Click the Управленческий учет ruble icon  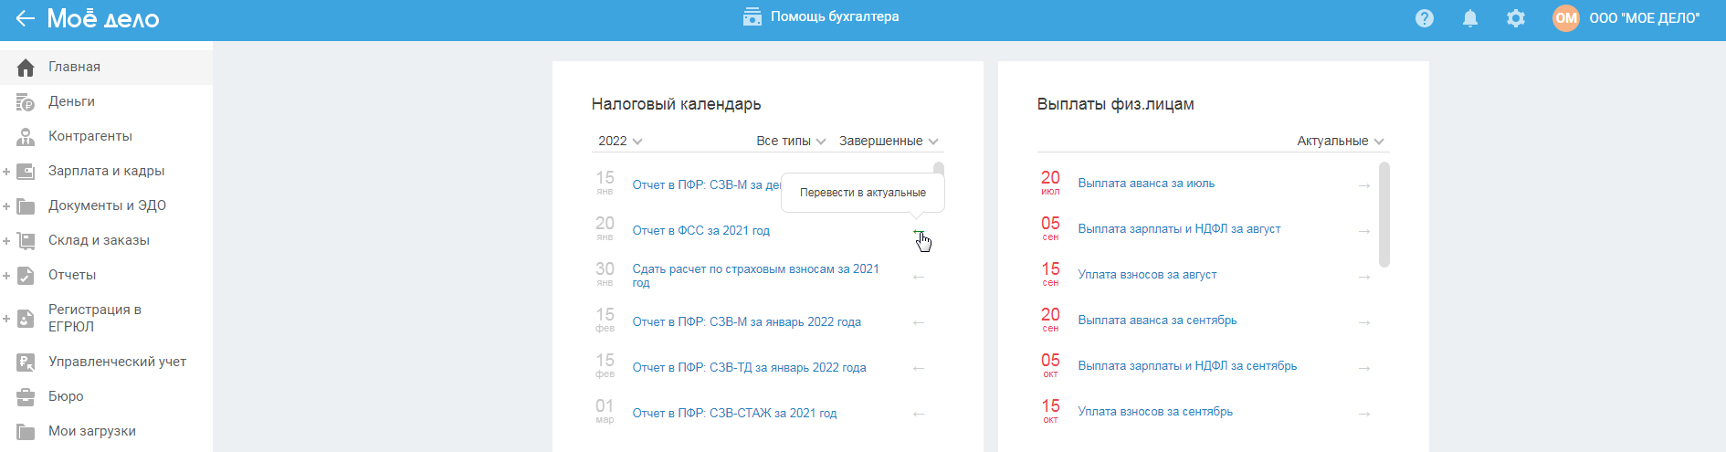coord(26,363)
